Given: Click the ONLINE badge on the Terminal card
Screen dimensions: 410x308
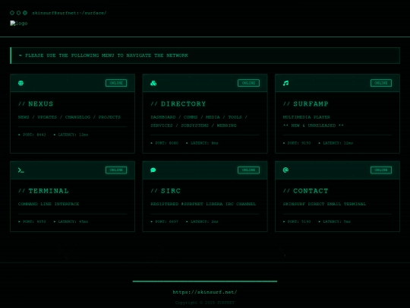Looking at the screenshot, I should coord(116,170).
